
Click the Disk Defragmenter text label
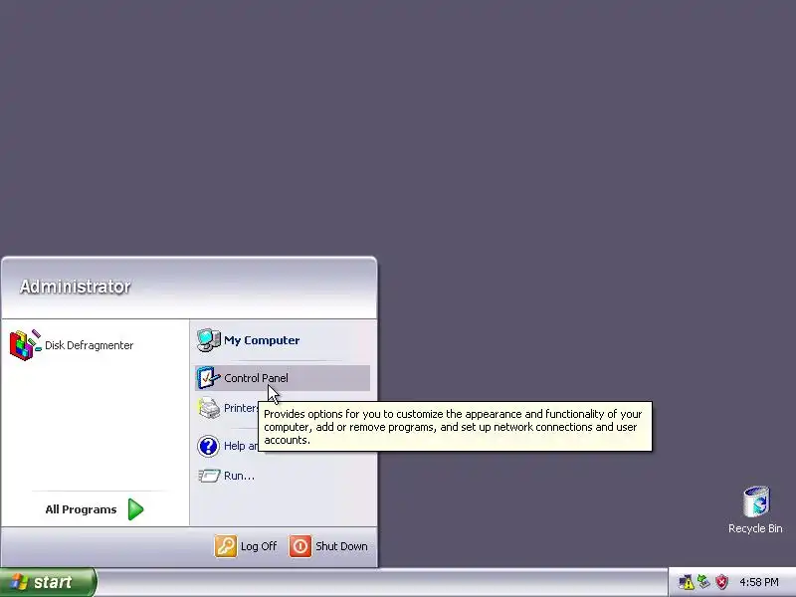coord(89,345)
